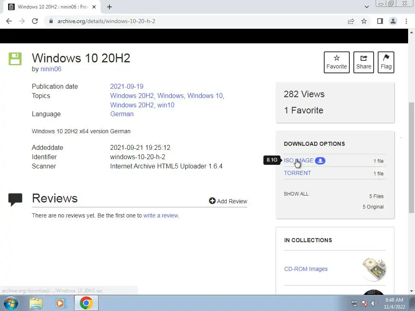This screenshot has height=311, width=415.
Task: Click the blue download icon beside ISO IMAGE
Action: click(x=320, y=160)
